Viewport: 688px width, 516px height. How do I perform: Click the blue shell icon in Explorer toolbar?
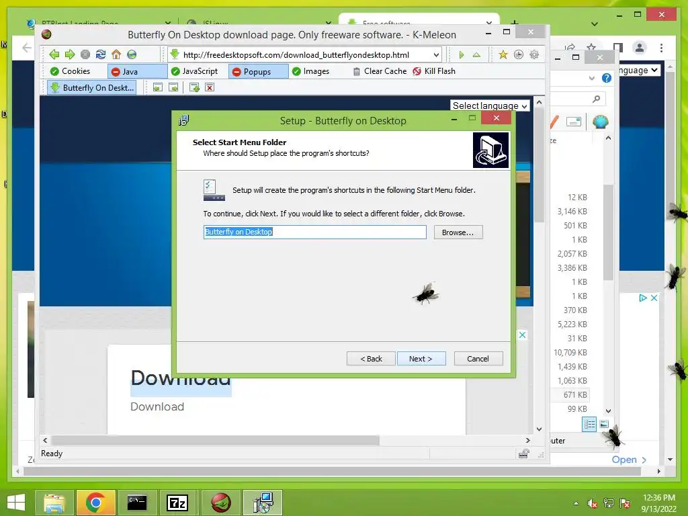[600, 122]
